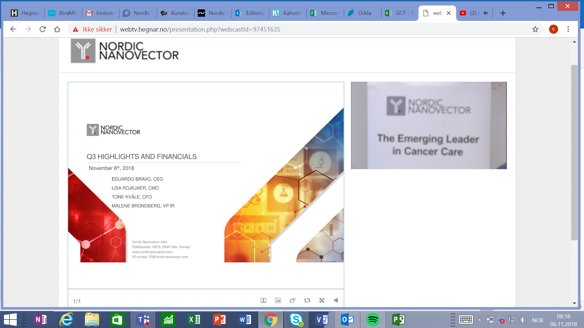Bookmark this page with the star icon
This screenshot has width=584, height=328.
(x=535, y=29)
